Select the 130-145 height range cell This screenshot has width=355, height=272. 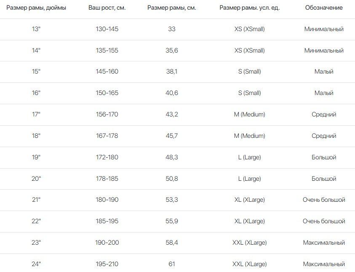pyautogui.click(x=107, y=29)
